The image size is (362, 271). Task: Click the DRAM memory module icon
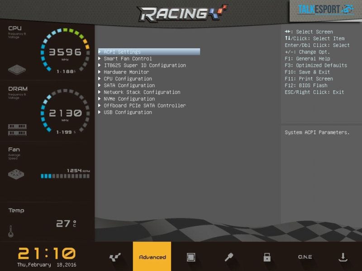(x=17, y=130)
